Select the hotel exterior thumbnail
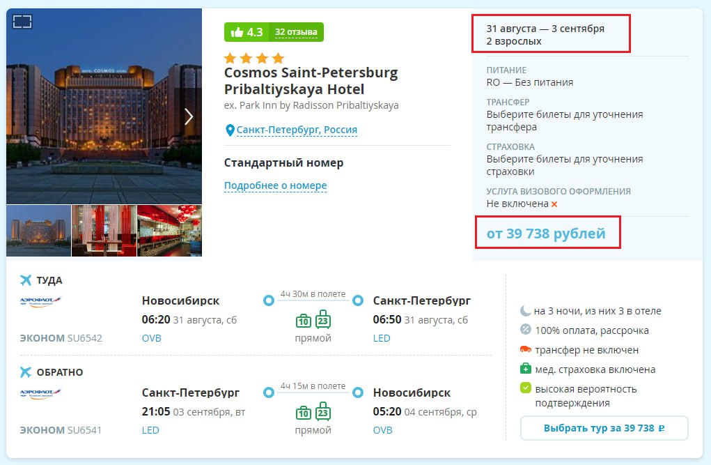Screen dimensions: 711x465 point(38,231)
